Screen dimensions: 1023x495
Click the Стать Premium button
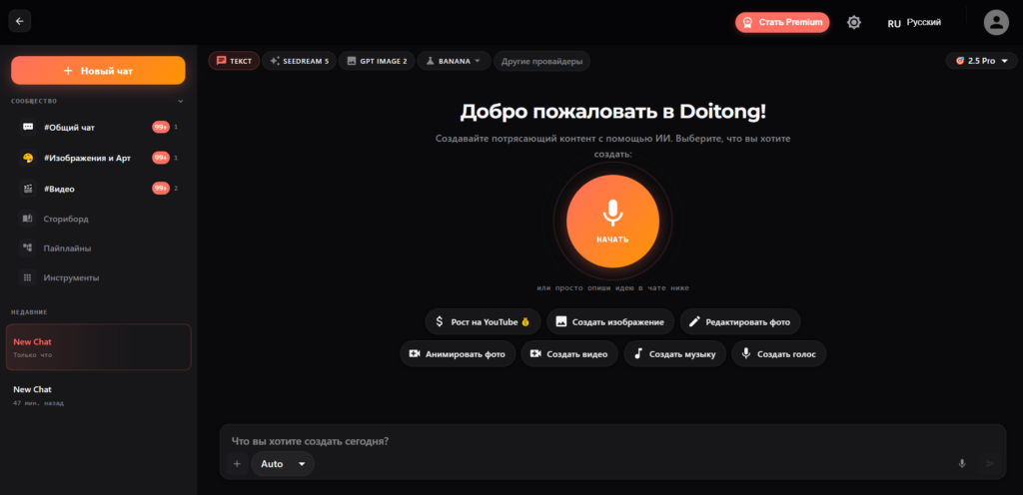coord(782,22)
